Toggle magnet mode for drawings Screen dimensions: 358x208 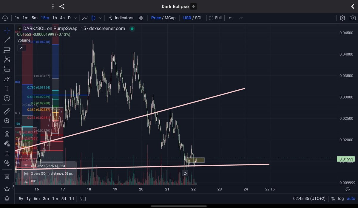click(x=7, y=134)
